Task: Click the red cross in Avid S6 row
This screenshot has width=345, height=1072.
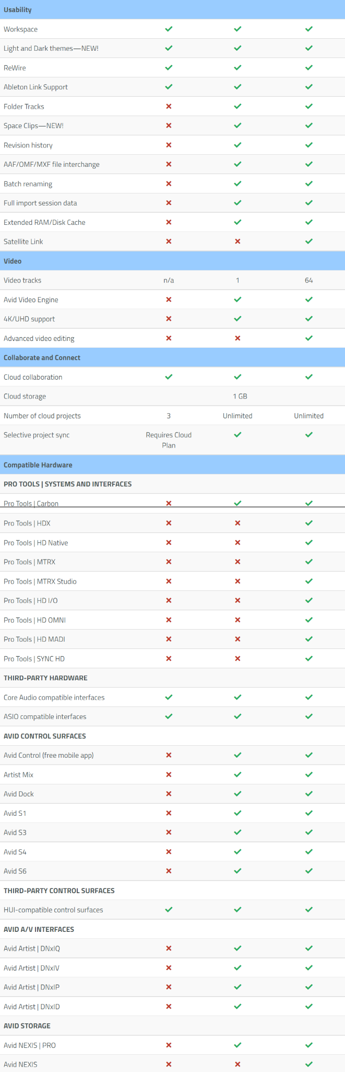Action: click(169, 871)
